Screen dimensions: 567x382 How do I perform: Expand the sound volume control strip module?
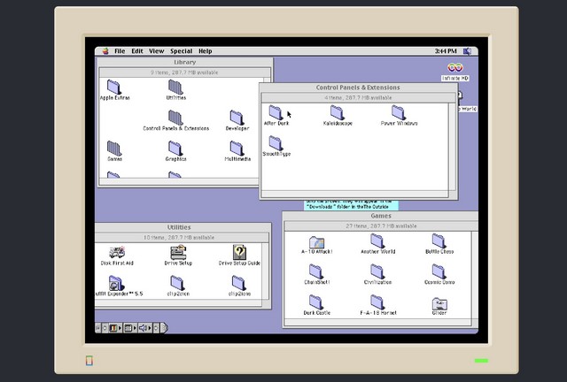(x=144, y=328)
